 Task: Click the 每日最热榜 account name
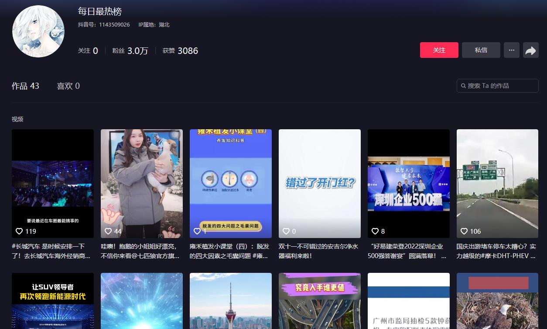coord(100,11)
